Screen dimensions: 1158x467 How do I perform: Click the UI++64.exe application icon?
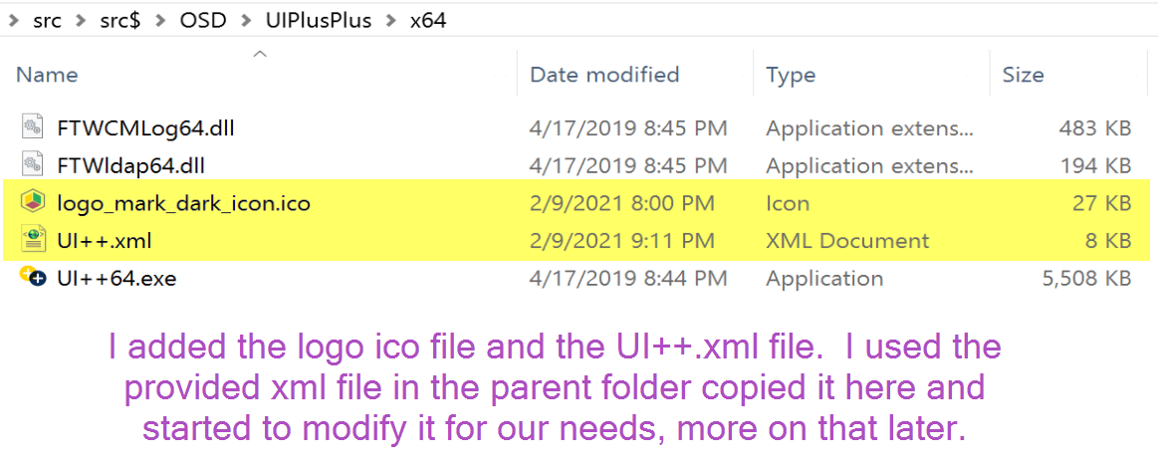[x=32, y=279]
